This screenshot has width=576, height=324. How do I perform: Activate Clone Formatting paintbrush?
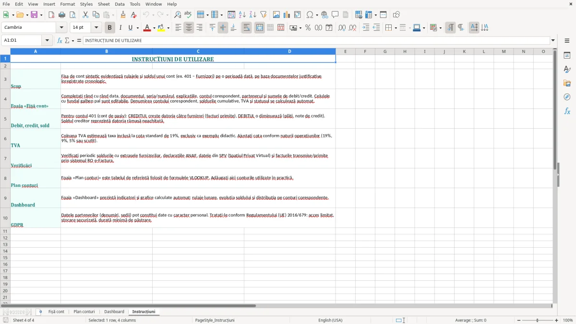[123, 15]
